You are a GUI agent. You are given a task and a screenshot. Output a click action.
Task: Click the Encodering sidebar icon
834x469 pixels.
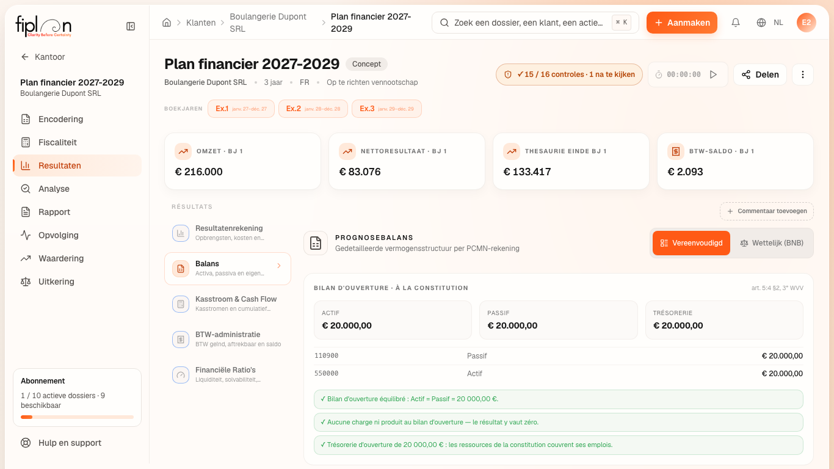(26, 119)
